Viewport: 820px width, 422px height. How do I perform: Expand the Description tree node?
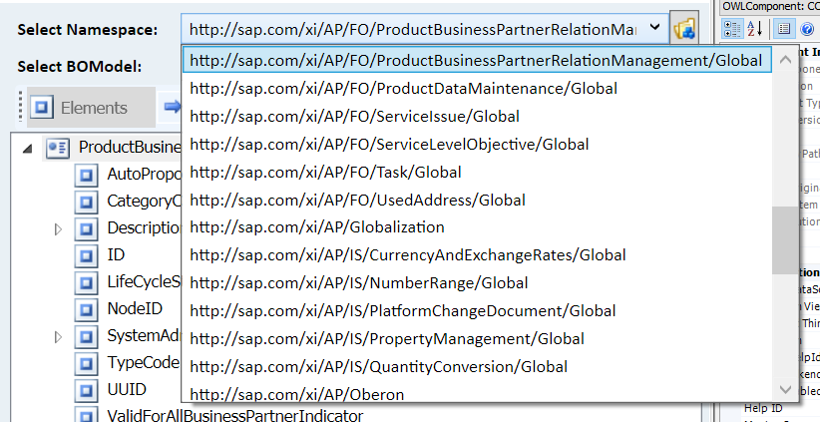(x=58, y=228)
